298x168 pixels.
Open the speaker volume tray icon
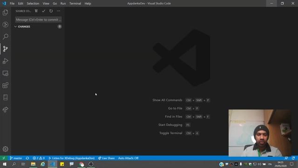(259, 164)
